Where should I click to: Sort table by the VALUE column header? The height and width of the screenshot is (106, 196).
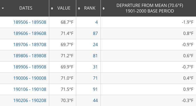(64, 8)
